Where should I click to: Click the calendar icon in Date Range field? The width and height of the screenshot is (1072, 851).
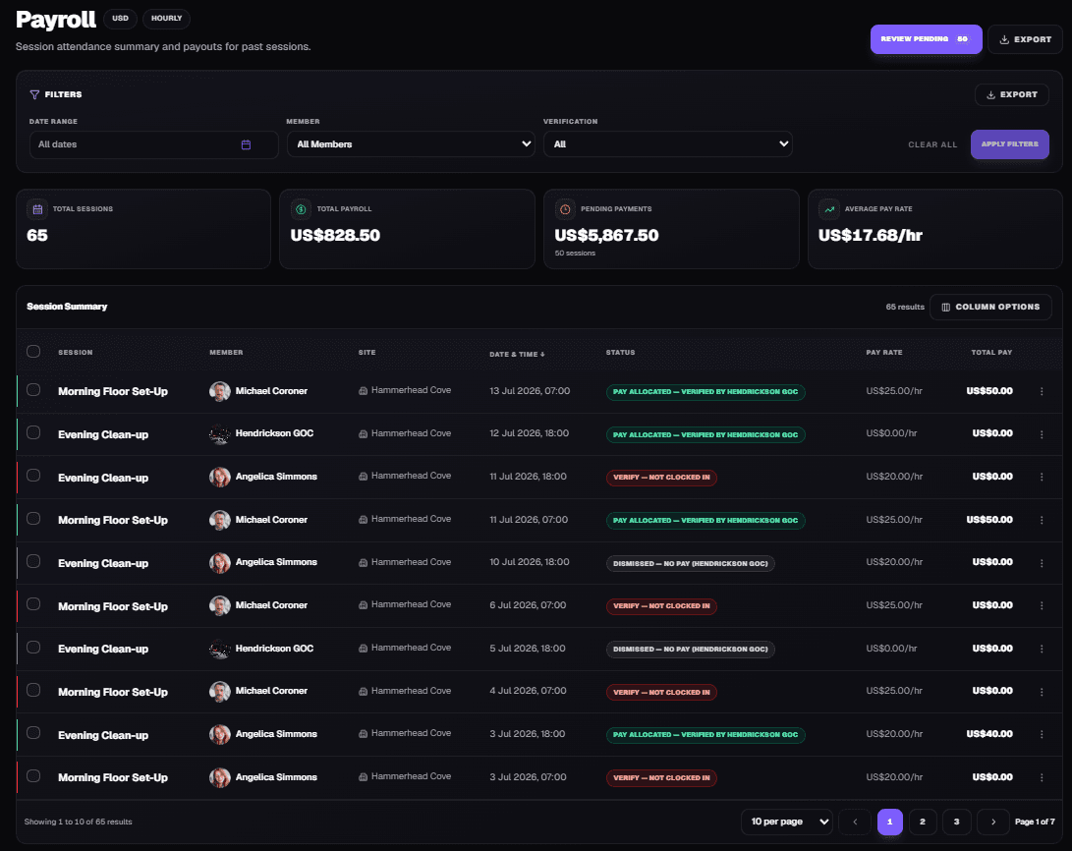(246, 144)
